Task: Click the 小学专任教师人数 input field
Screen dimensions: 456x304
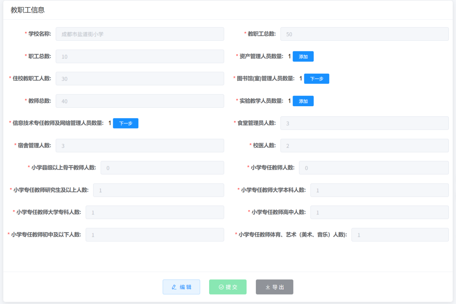Action: coord(374,168)
